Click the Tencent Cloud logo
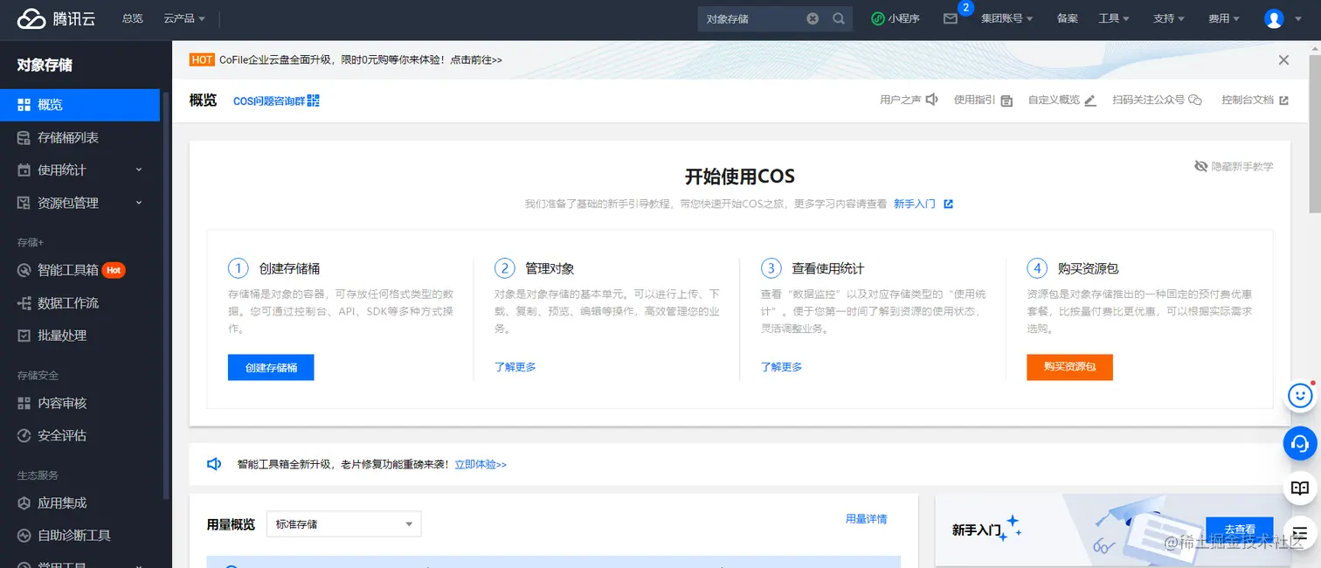The height and width of the screenshot is (568, 1321). (56, 18)
